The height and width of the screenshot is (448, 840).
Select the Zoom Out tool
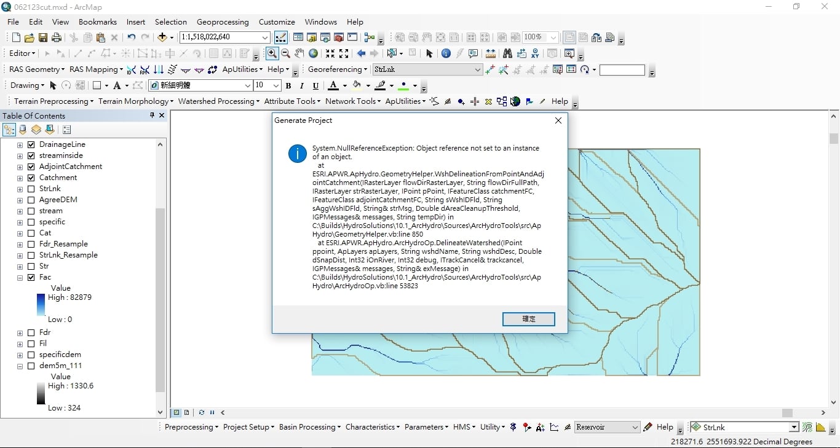285,53
